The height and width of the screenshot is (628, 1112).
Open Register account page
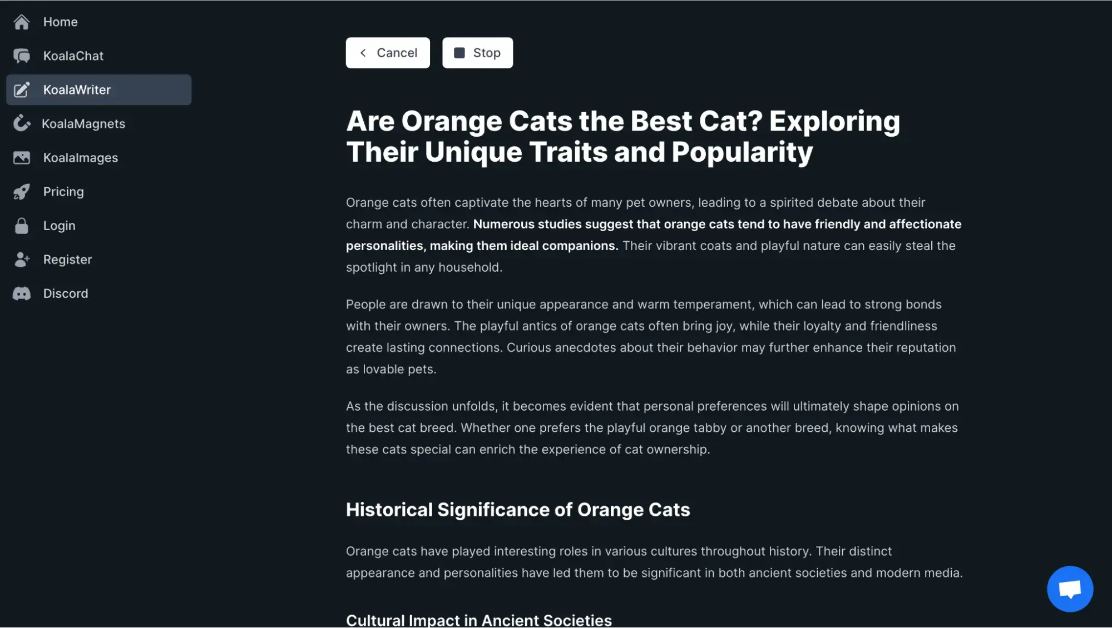[x=67, y=258]
